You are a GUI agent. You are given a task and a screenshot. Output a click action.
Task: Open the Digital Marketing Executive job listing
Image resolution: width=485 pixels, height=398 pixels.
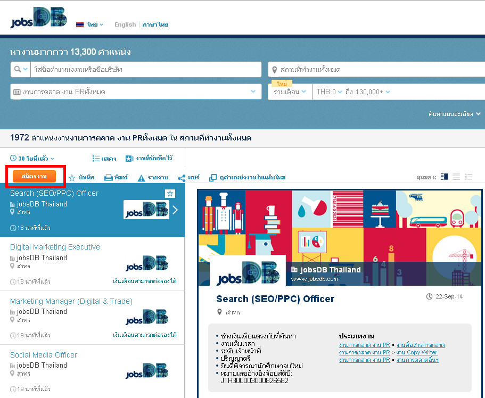point(55,247)
